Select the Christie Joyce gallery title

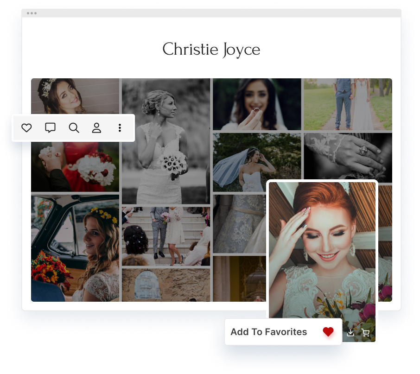(x=211, y=50)
